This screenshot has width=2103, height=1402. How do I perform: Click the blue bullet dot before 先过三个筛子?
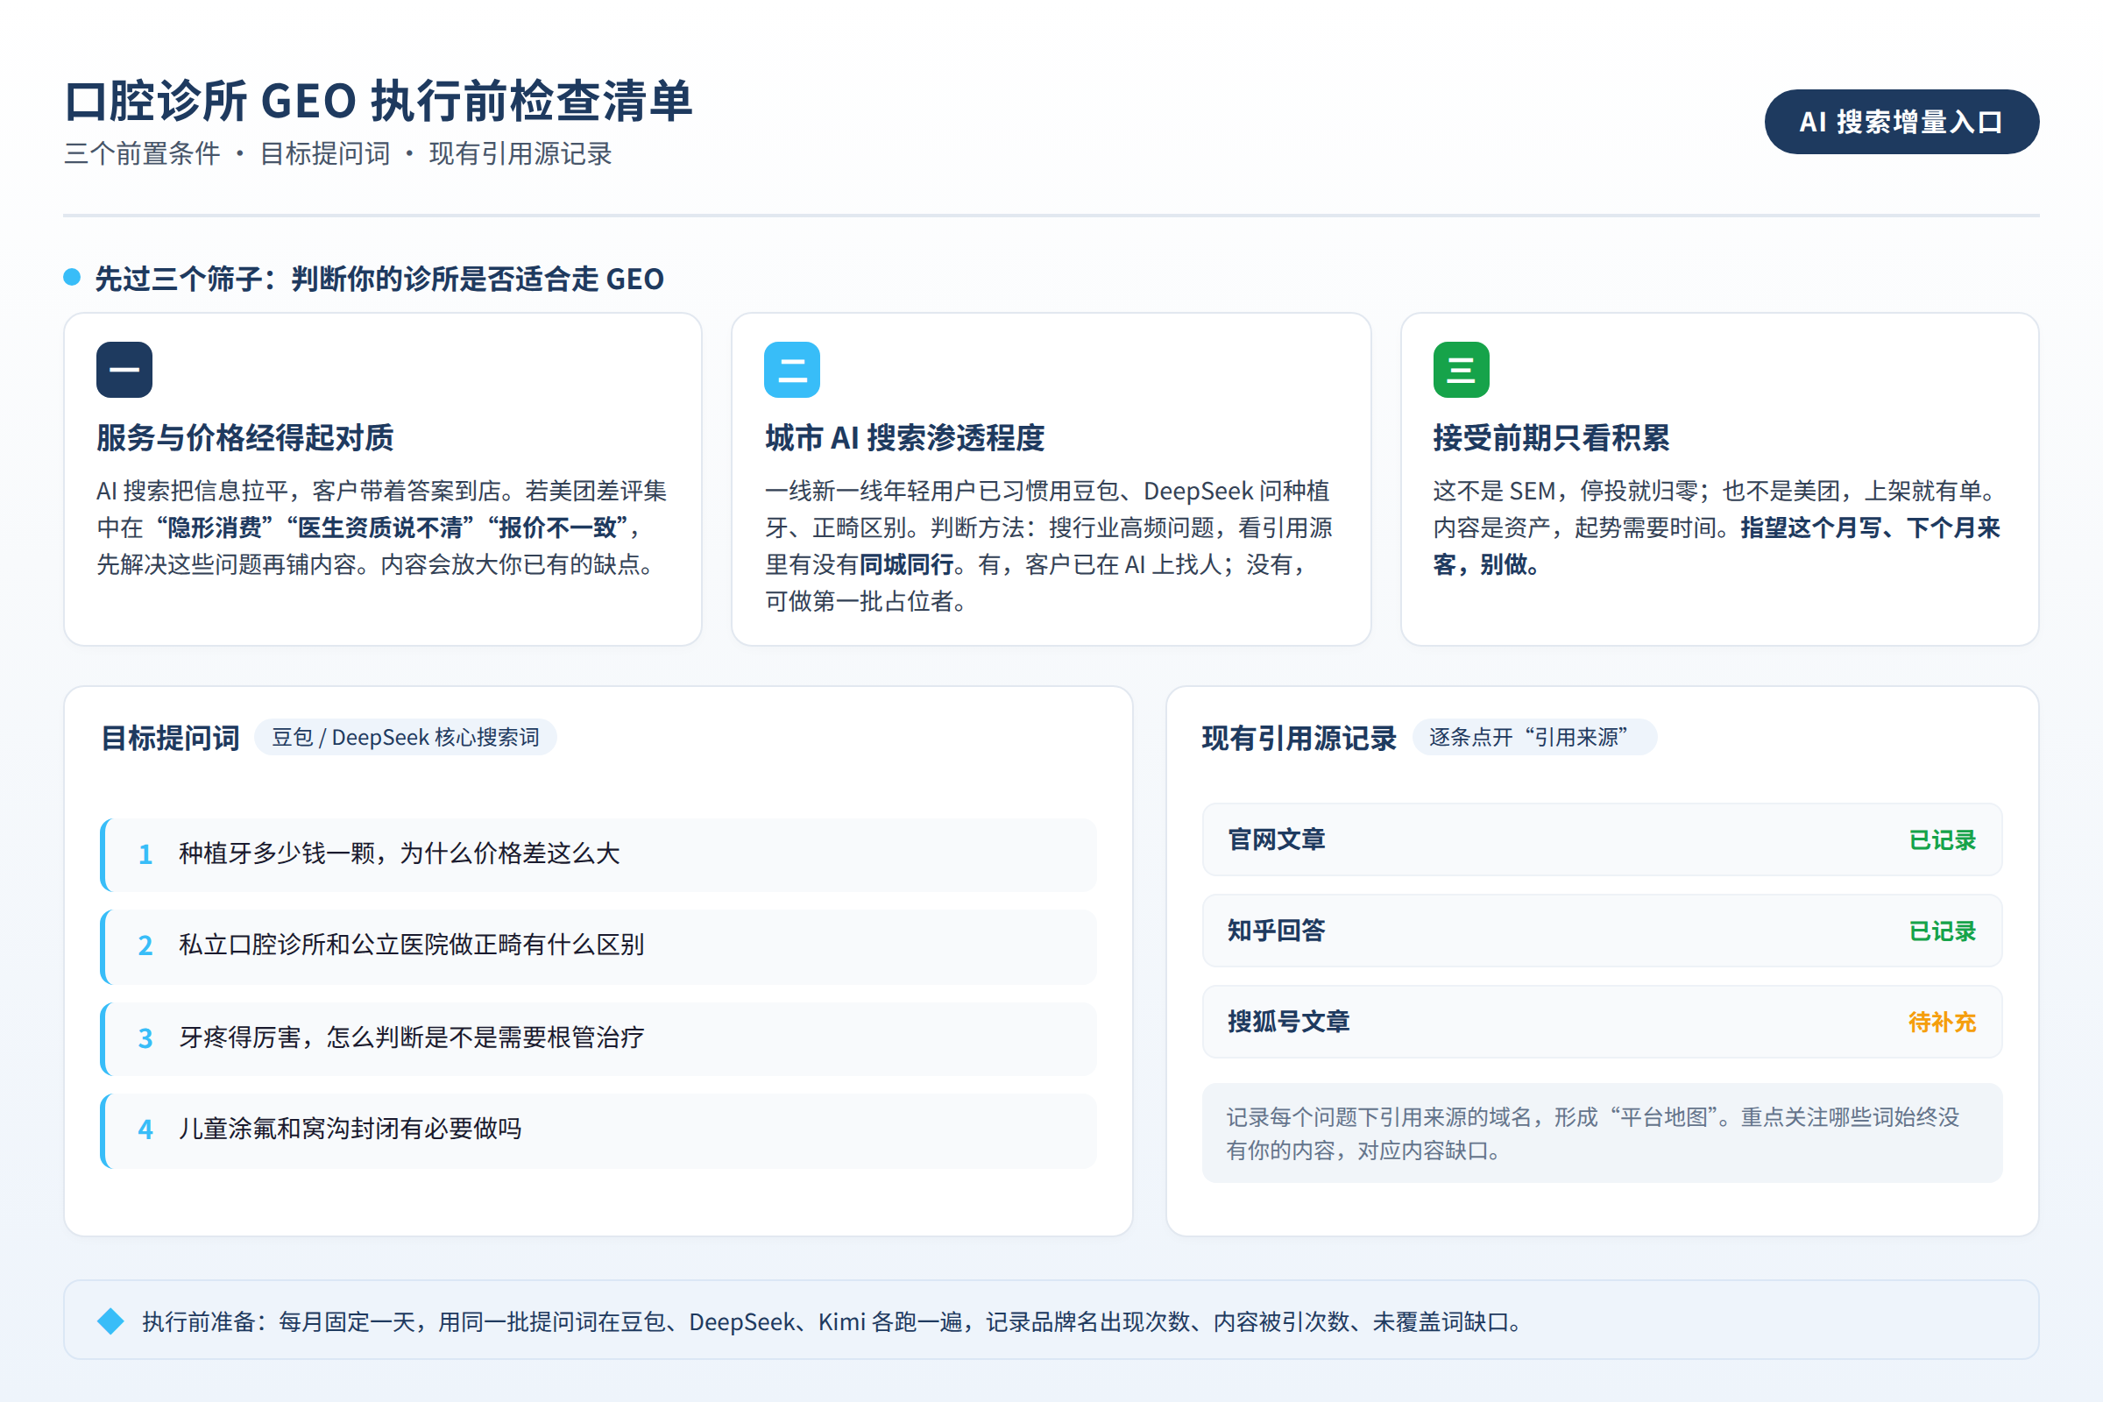(x=73, y=277)
